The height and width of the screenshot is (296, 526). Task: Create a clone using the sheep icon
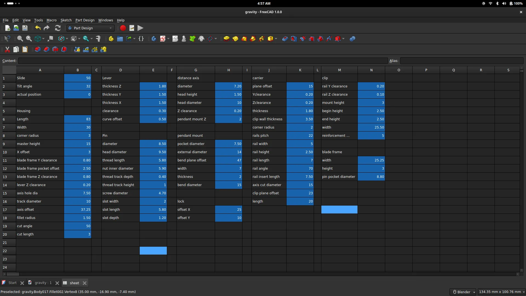(x=201, y=39)
